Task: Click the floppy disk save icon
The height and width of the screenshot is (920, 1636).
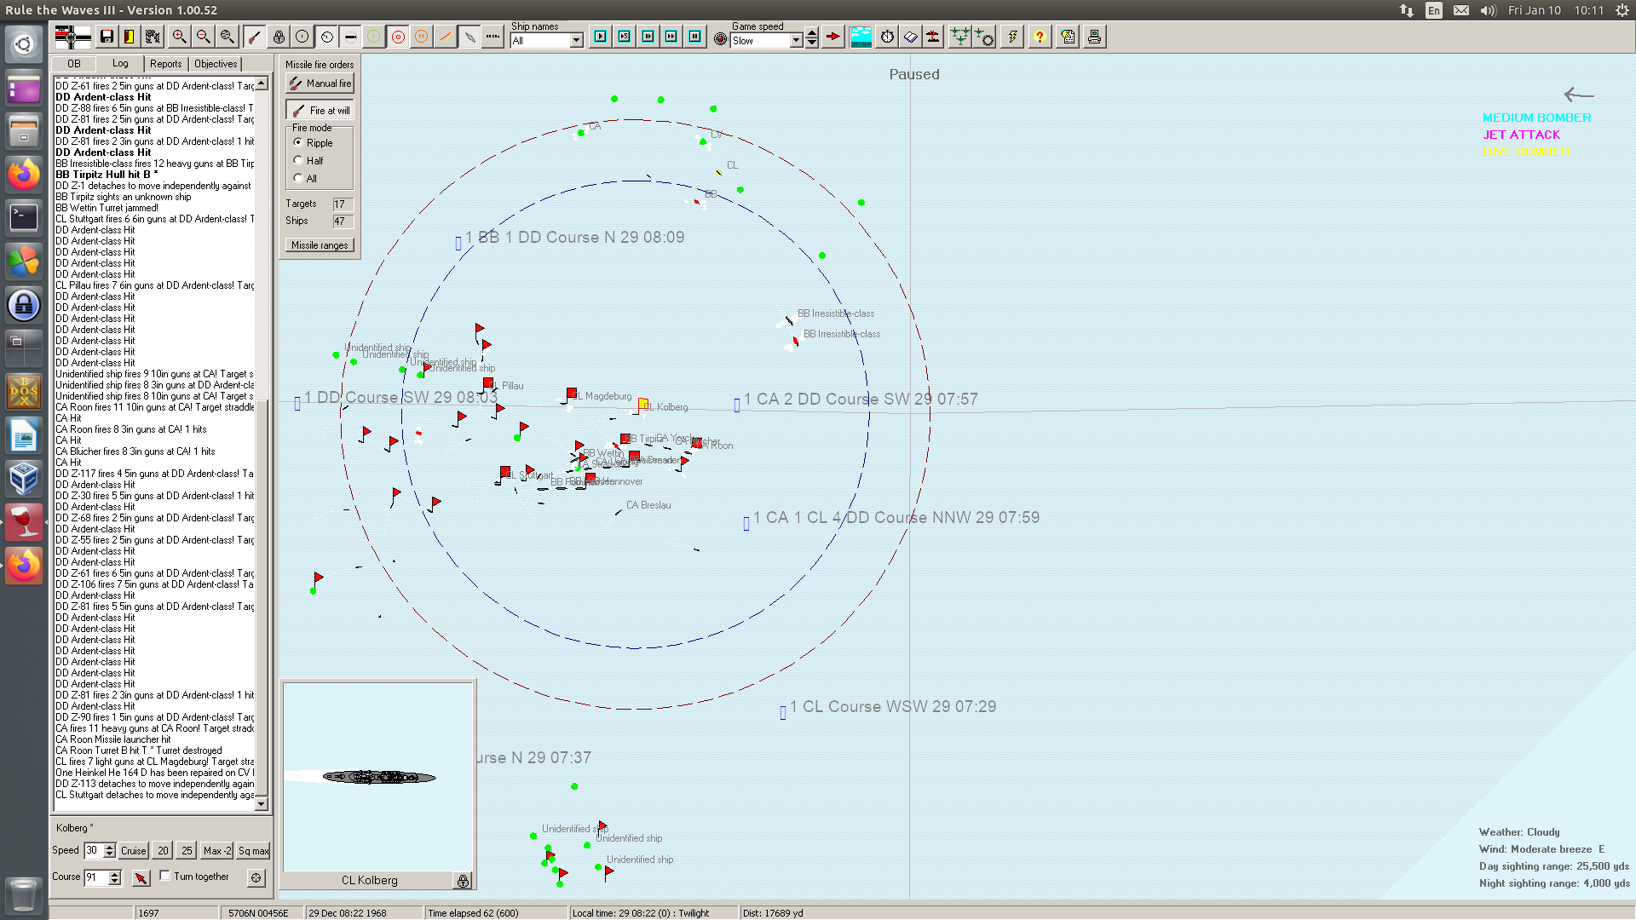Action: pos(107,37)
